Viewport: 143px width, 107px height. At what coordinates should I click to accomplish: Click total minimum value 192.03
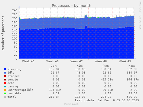[x=80, y=97]
